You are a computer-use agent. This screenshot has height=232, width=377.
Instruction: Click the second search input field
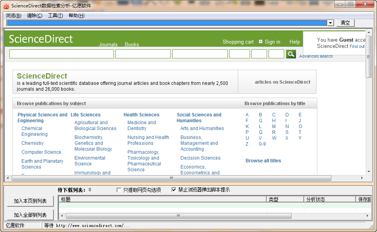[x=143, y=54]
